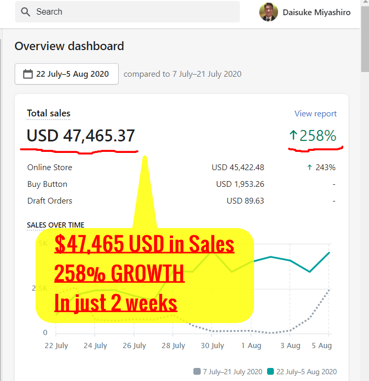Click gray legend swatch for 7 July–21 July
Image resolution: width=369 pixels, height=381 pixels.
tap(197, 372)
